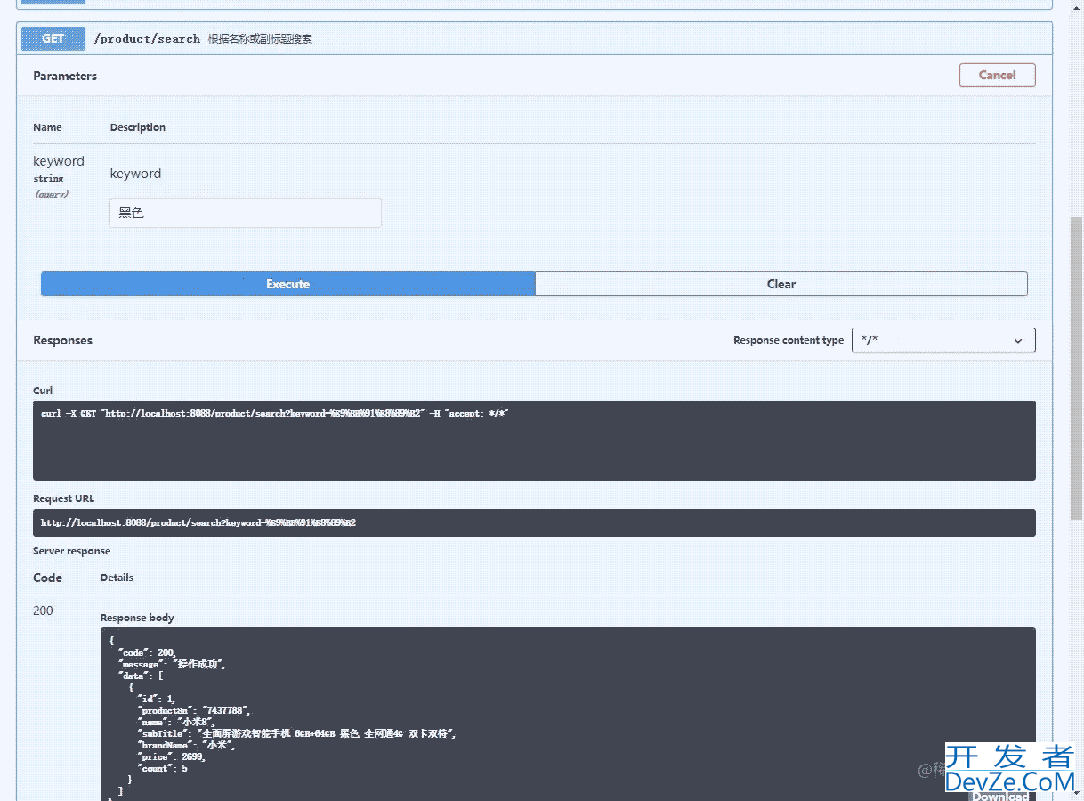Click the 200 response code

43,611
